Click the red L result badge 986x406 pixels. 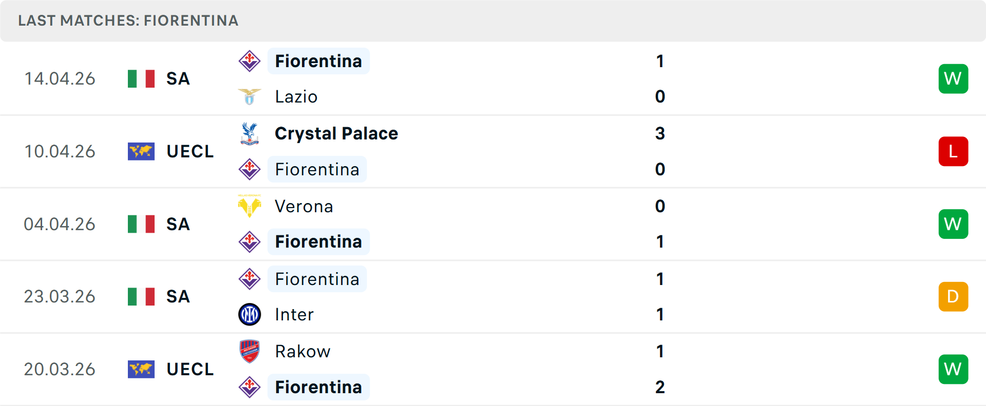tap(953, 152)
